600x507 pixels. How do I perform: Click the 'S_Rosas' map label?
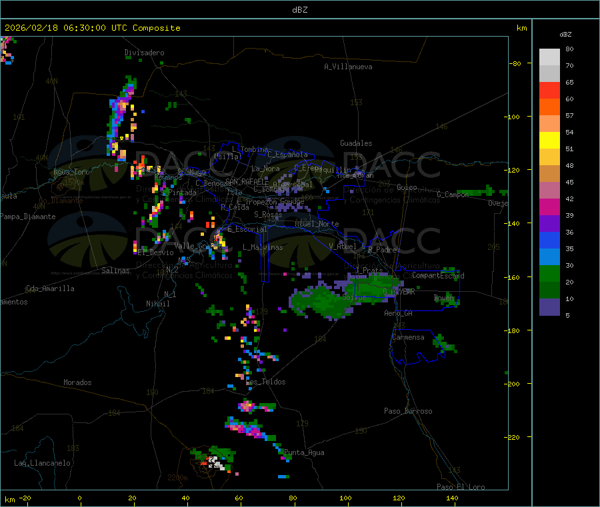[x=268, y=215]
